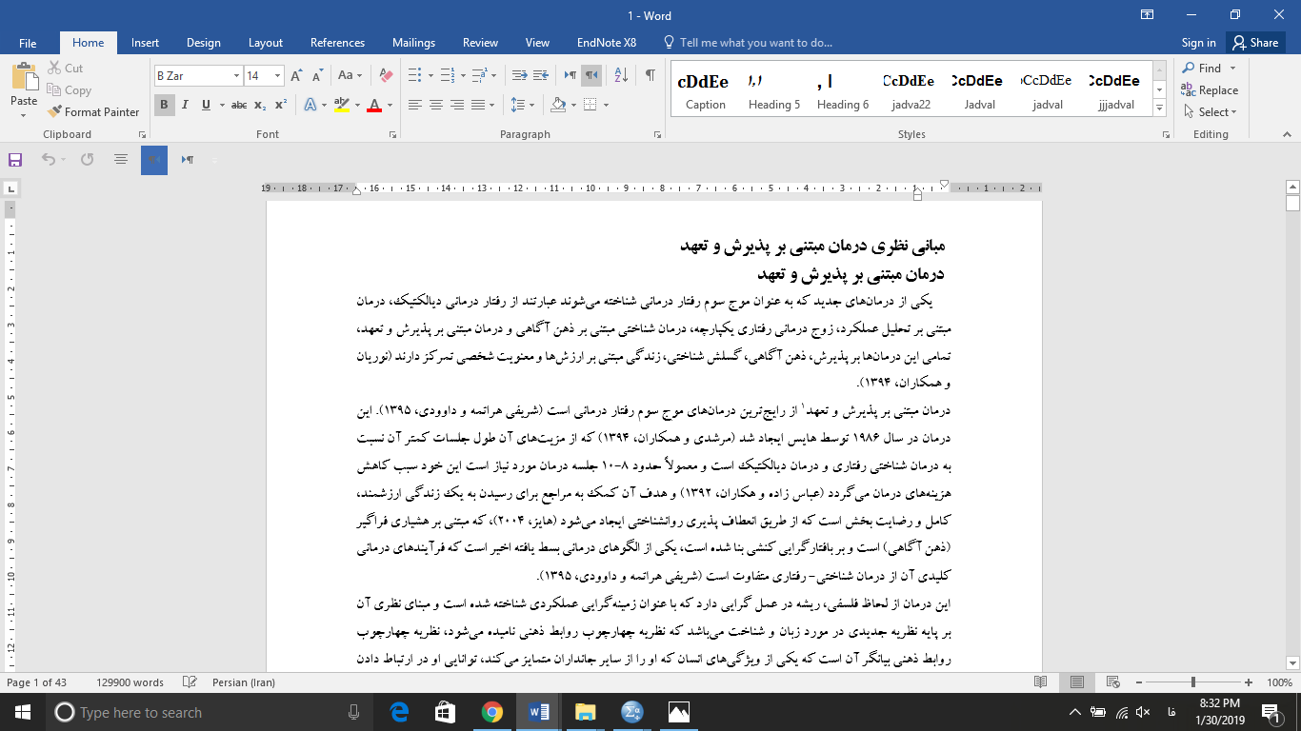Apply italic formatting
Viewport: 1301px width, 731px height.
tap(185, 105)
